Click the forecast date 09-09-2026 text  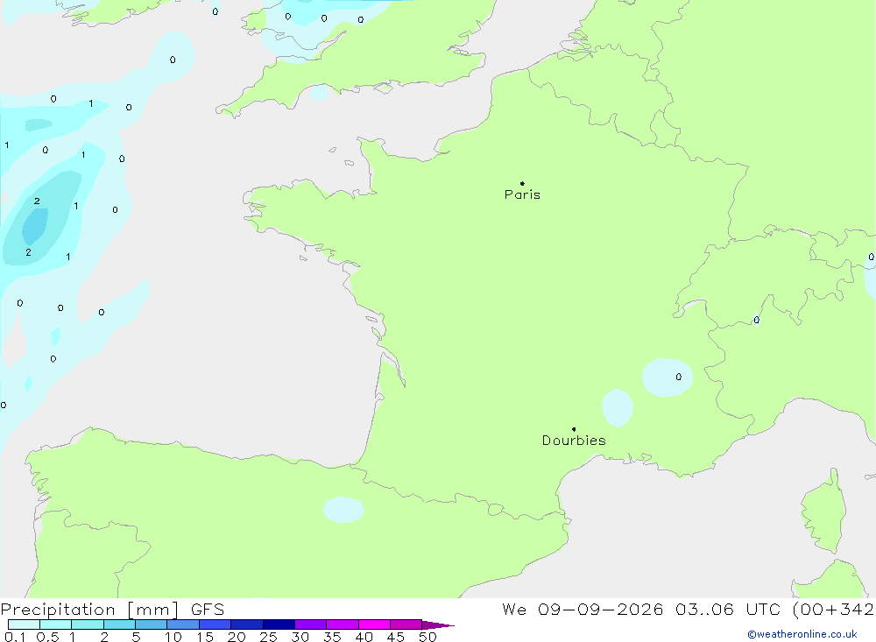601,610
